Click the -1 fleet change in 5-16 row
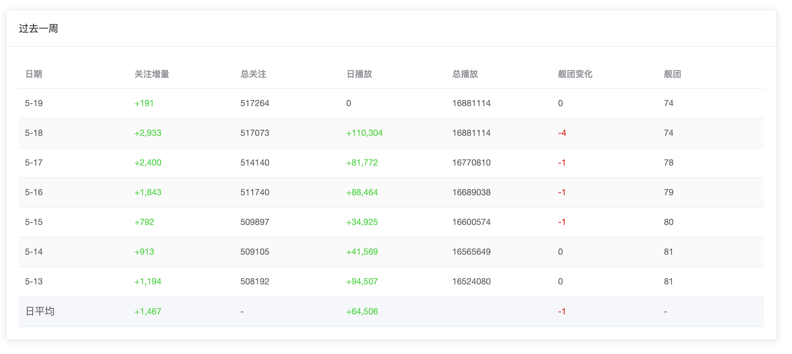792x354 pixels. coord(562,192)
